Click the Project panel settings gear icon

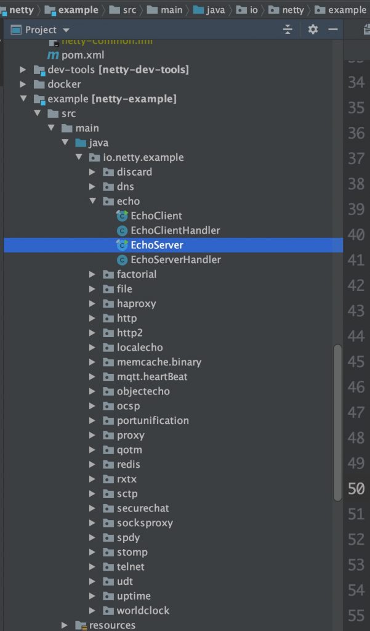coord(313,30)
